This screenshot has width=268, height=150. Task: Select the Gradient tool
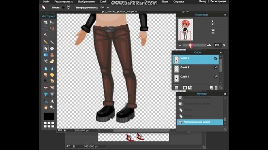(x=46, y=55)
